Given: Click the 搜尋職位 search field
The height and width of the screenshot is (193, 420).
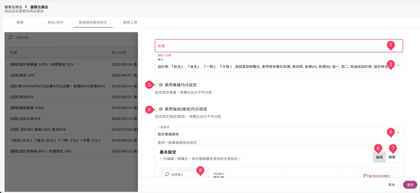Looking at the screenshot, I should click(x=184, y=174).
